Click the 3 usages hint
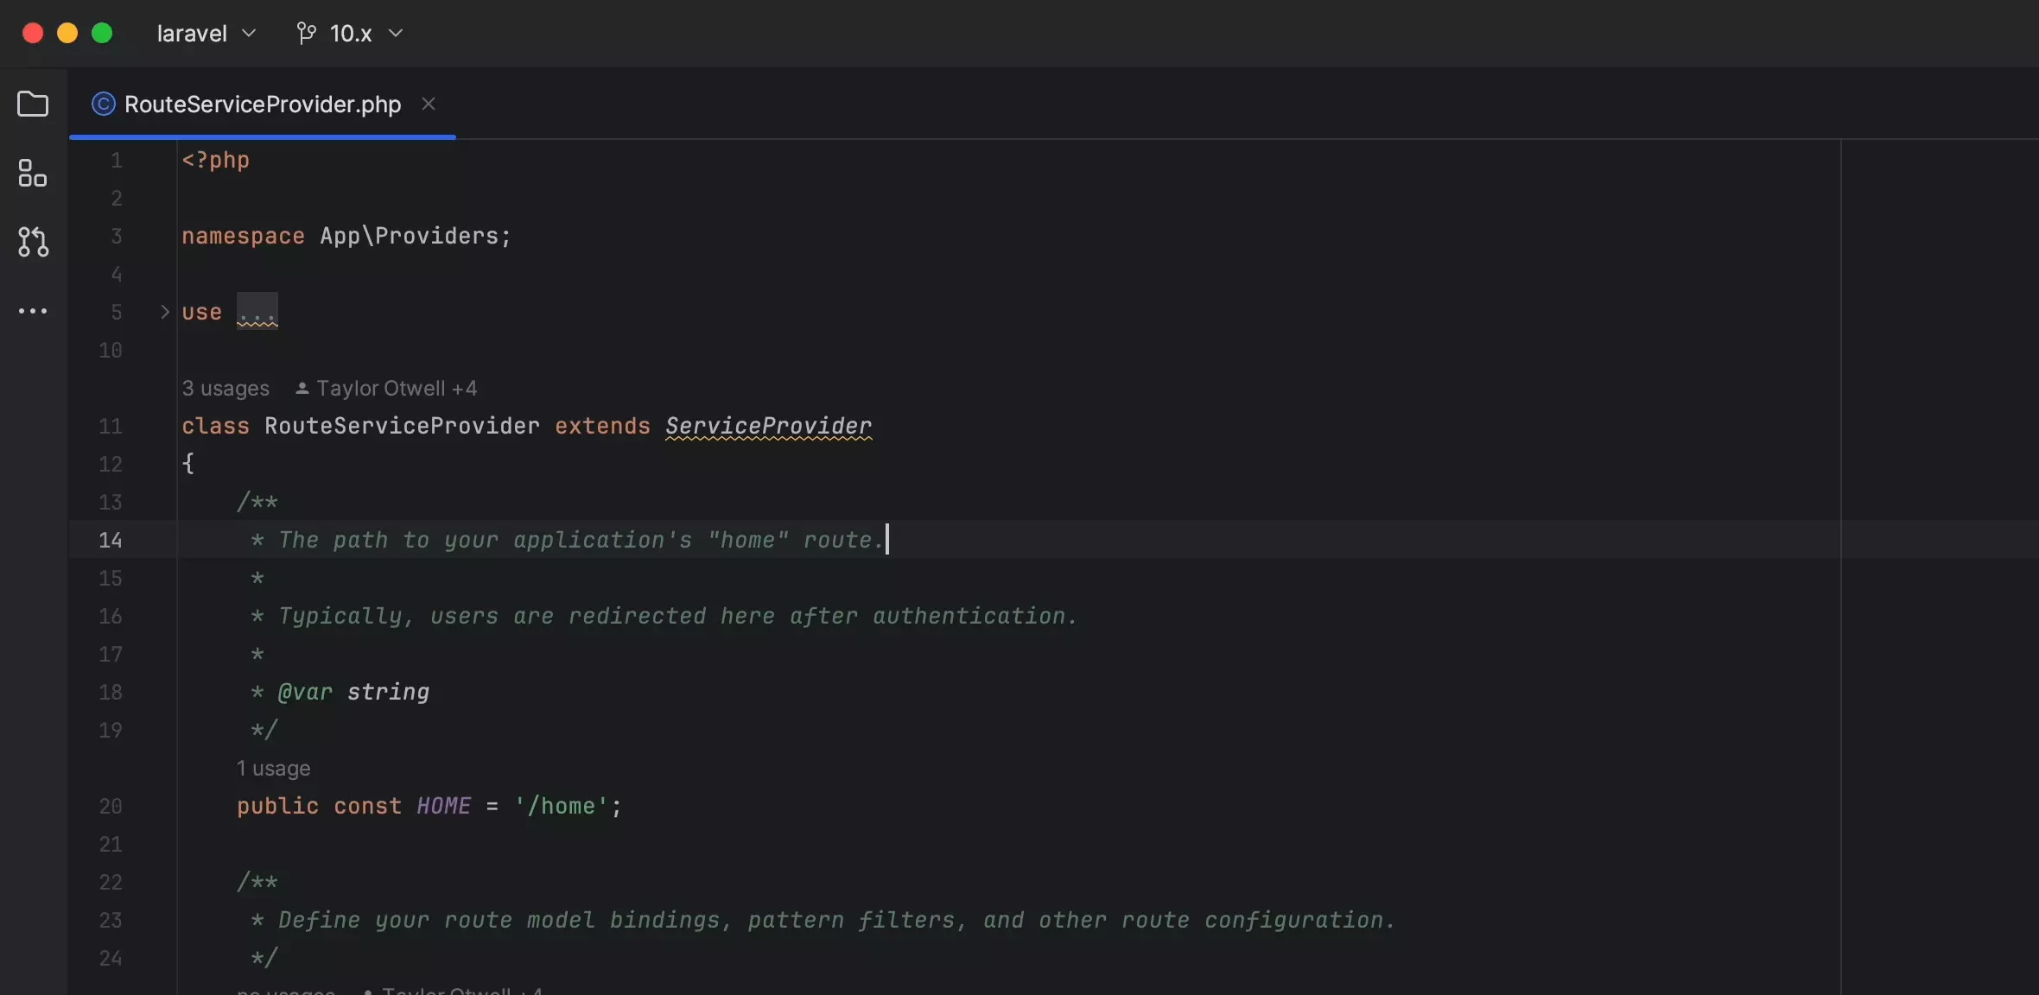 (225, 389)
